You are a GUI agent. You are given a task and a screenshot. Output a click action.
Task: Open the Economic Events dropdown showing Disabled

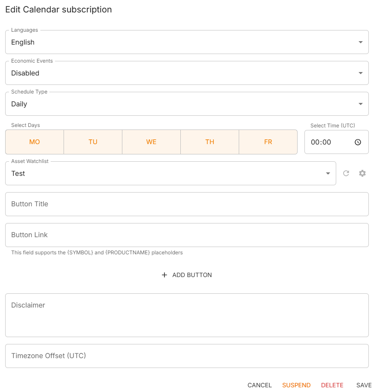point(172,73)
